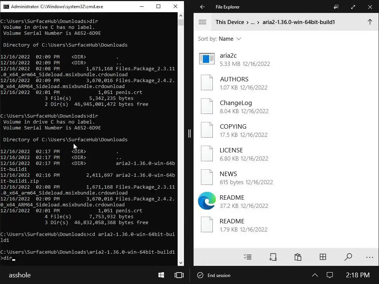Select the NEWS file icon
379x284 pixels.
point(207,177)
